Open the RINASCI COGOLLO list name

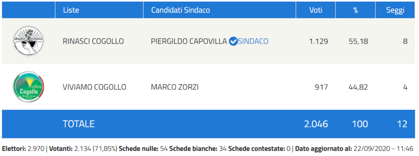[x=93, y=41]
